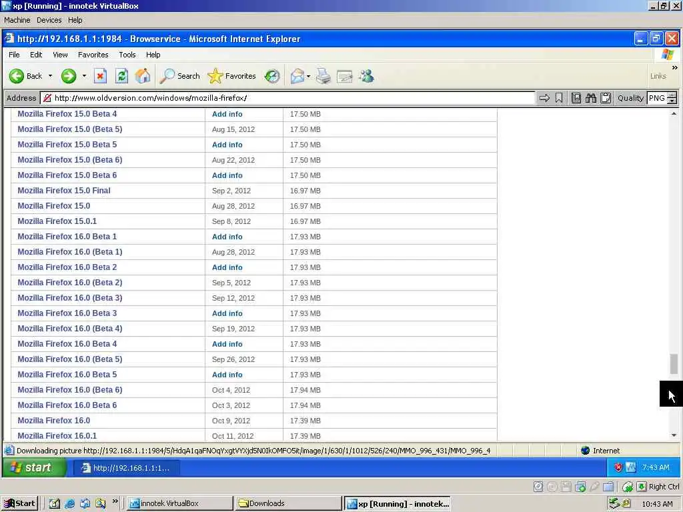
Task: Click Add info for Firefox 16.0 Beta 5
Action: (x=227, y=375)
